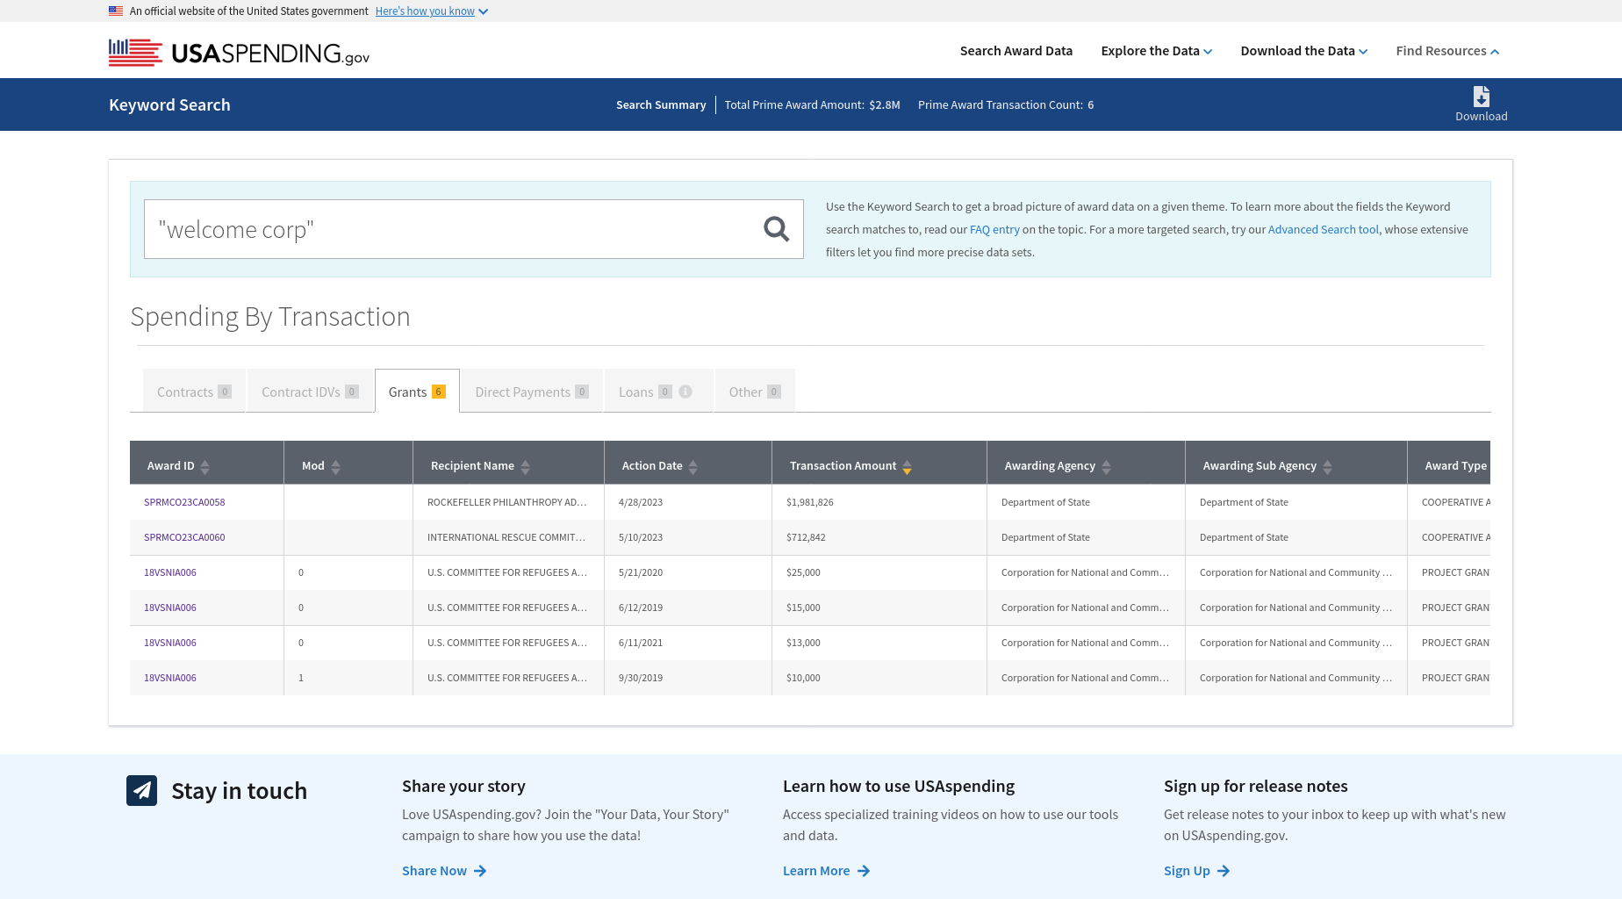Click Prime Award Transaction Count text

point(1006,104)
